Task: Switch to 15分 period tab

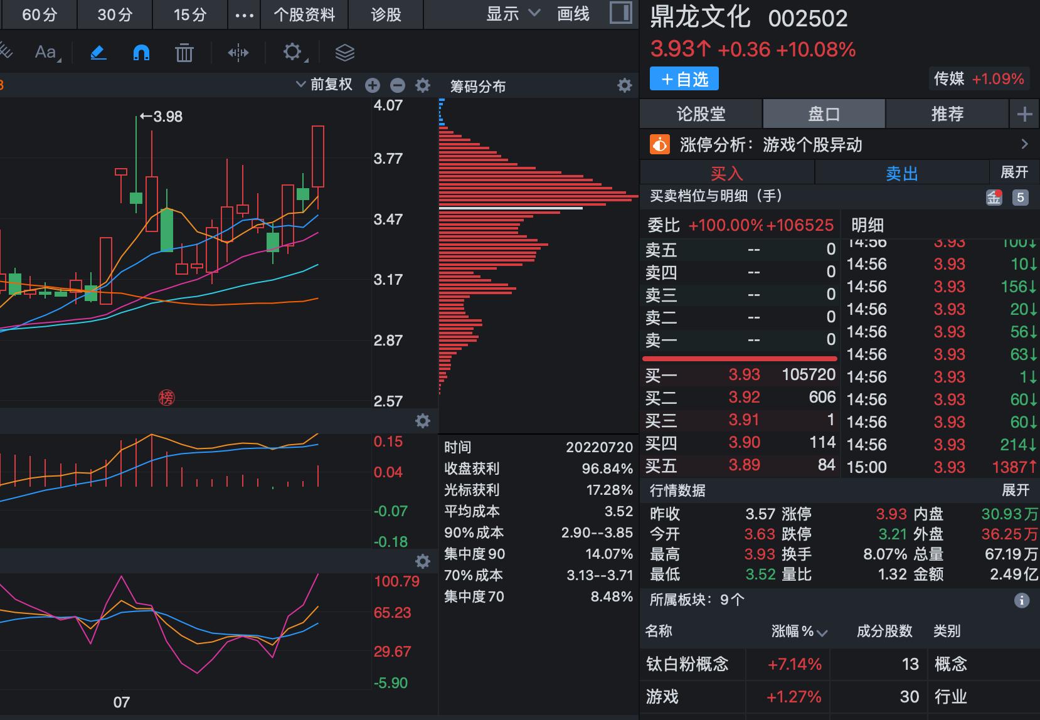Action: pyautogui.click(x=190, y=15)
